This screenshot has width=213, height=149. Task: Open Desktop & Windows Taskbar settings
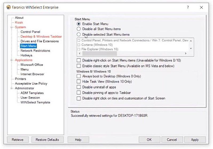coord(41,36)
